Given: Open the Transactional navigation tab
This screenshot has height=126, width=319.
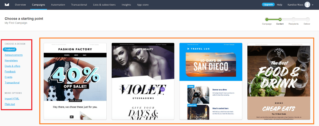Looking at the screenshot, I should coord(79,5).
